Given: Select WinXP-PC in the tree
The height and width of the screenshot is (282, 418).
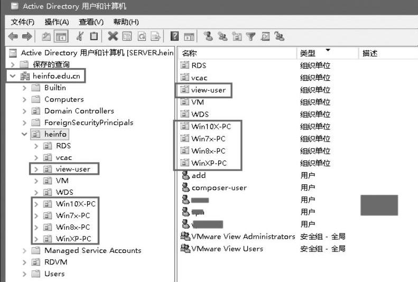Looking at the screenshot, I should tap(73, 239).
